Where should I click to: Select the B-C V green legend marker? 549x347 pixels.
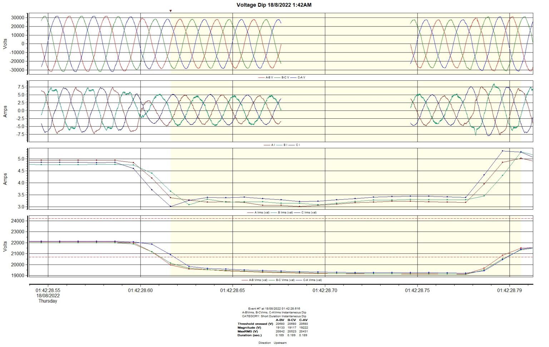(278, 77)
